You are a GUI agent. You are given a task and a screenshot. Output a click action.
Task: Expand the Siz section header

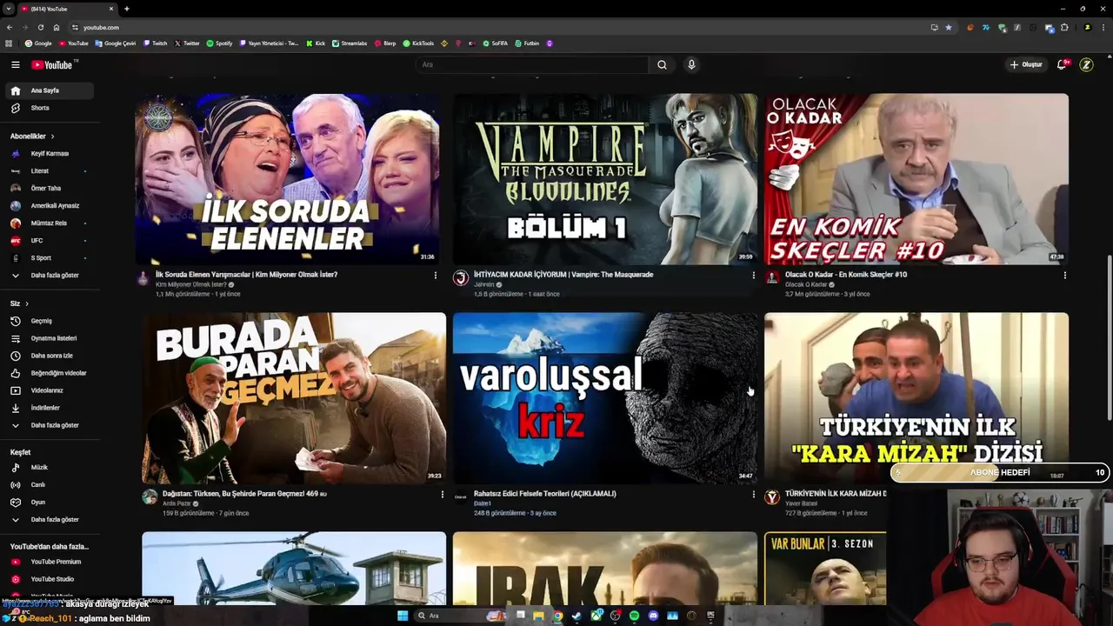[19, 303]
